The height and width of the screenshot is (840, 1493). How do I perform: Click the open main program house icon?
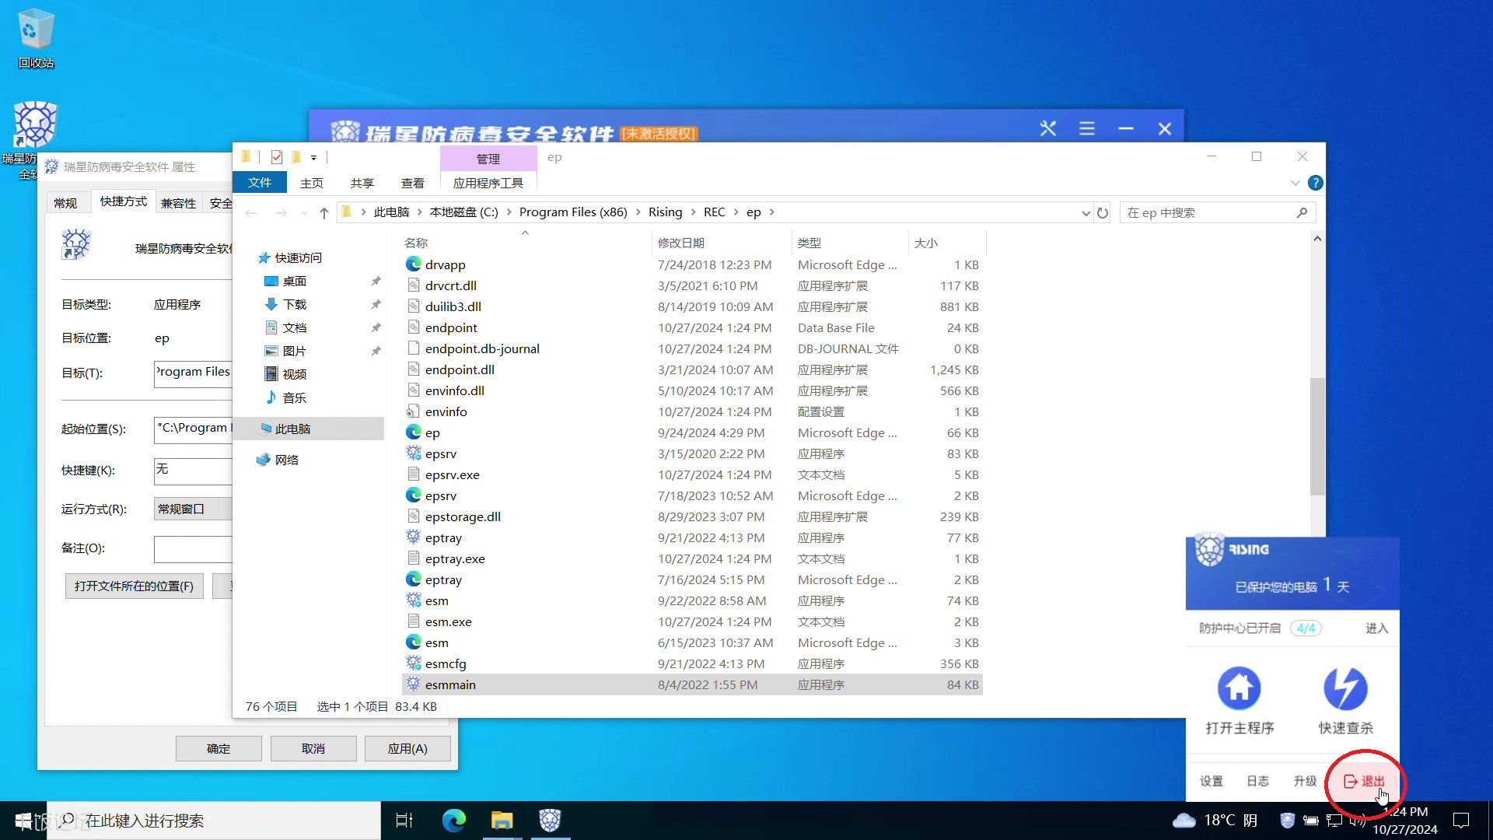click(x=1239, y=688)
